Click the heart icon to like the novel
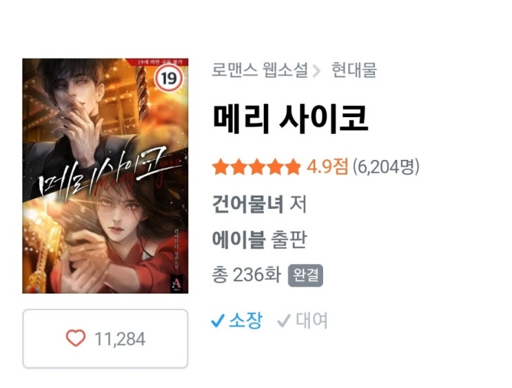 coord(76,338)
